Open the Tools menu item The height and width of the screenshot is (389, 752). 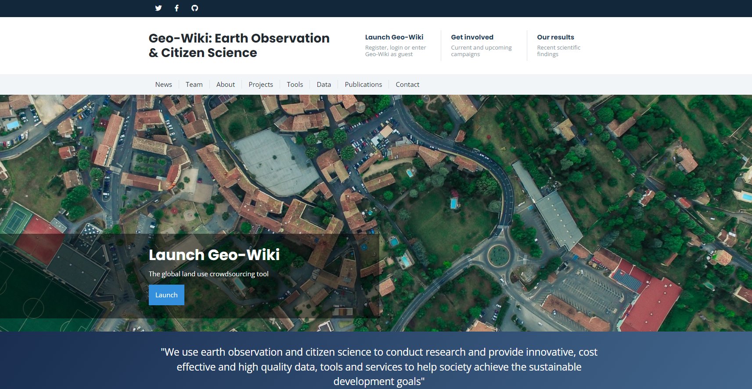tap(295, 85)
